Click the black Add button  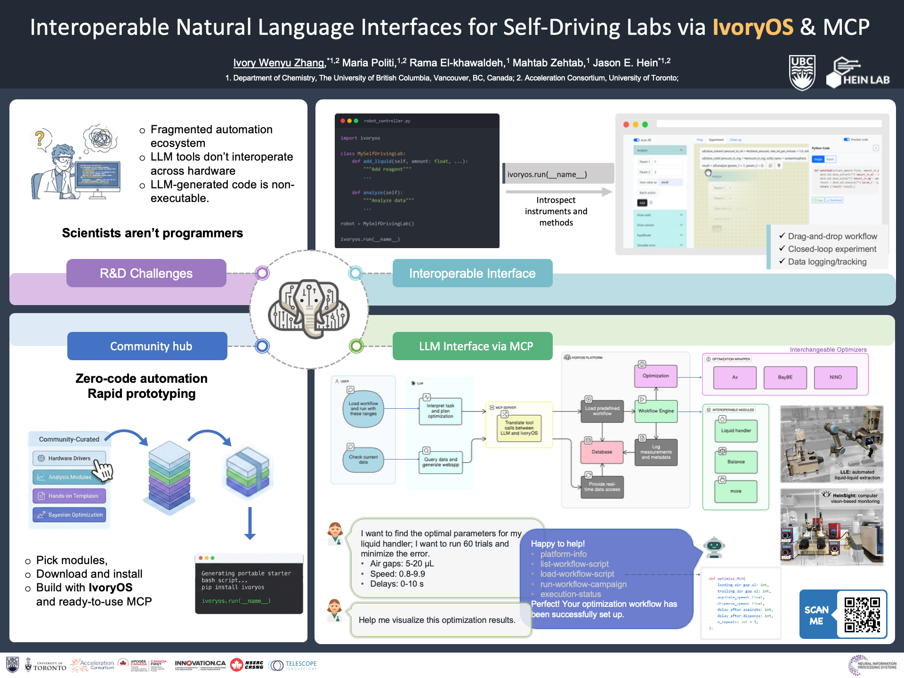coord(642,202)
